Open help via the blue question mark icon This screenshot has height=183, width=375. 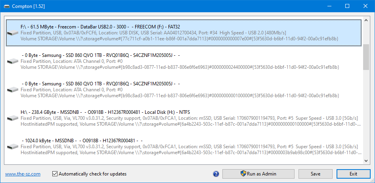click(x=216, y=174)
